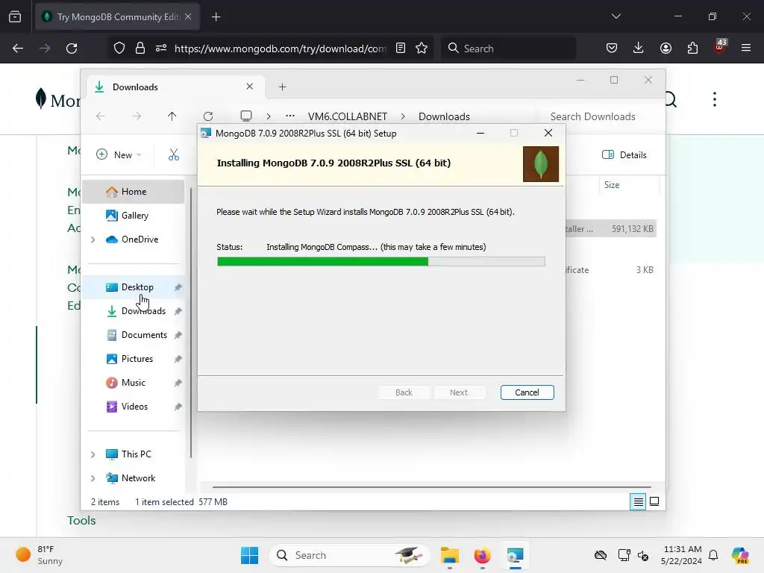The height and width of the screenshot is (573, 764).
Task: Click the Explorer forward arrow
Action: point(137,116)
